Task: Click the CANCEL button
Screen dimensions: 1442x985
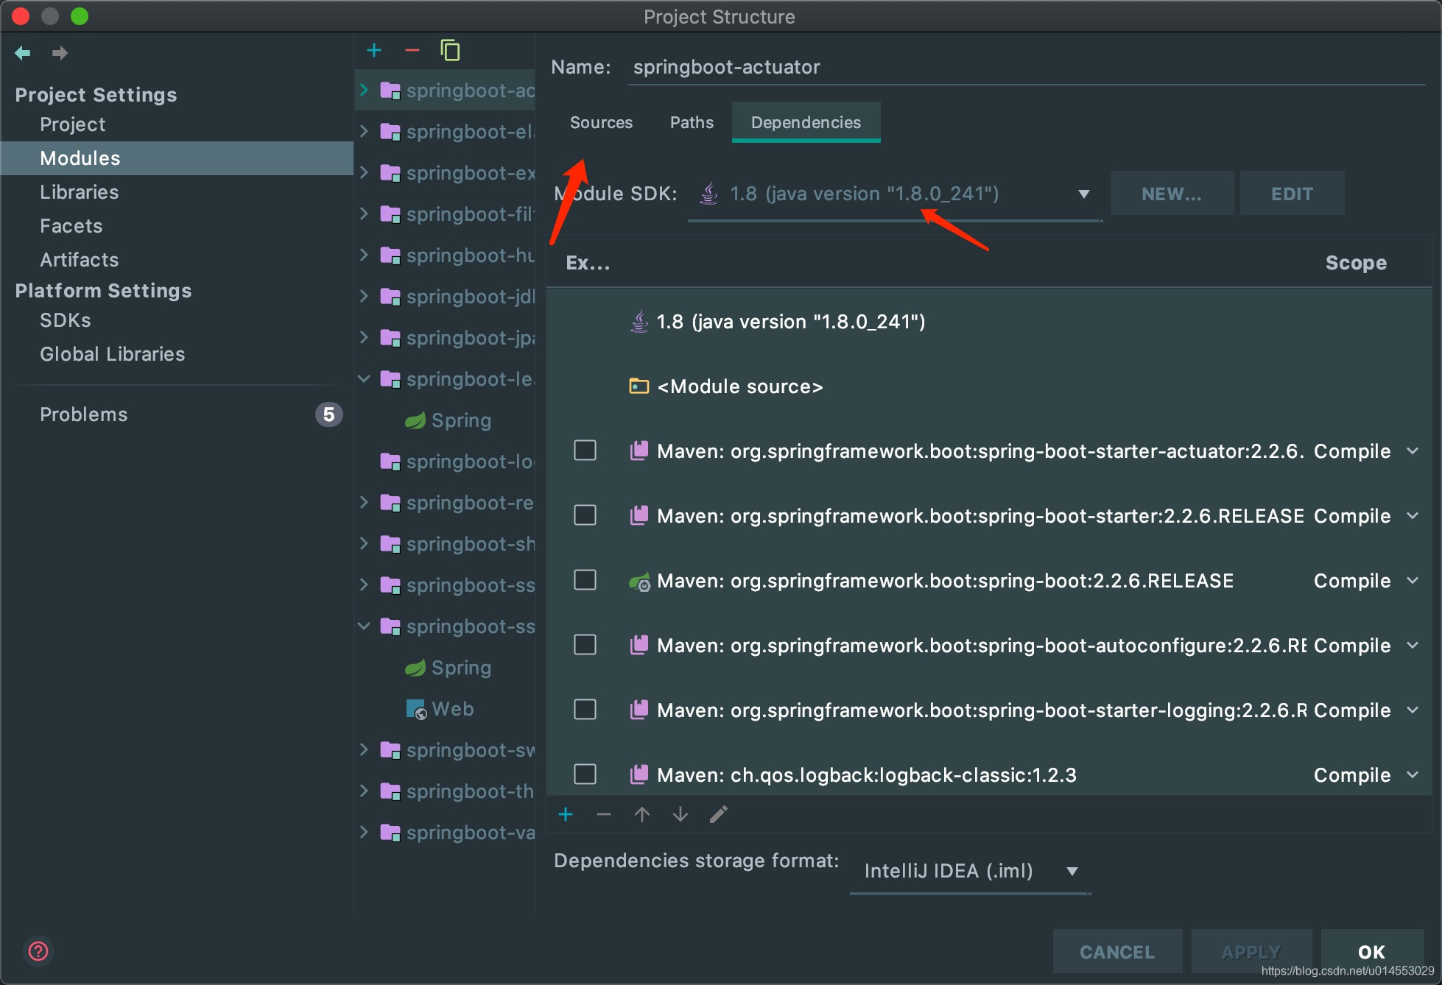Action: (1117, 952)
